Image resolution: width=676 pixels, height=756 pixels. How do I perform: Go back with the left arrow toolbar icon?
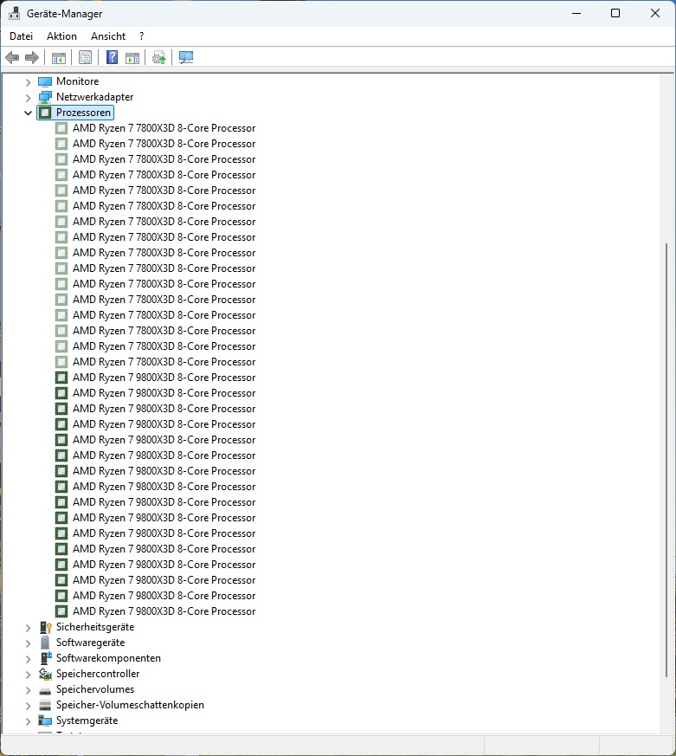[x=12, y=58]
